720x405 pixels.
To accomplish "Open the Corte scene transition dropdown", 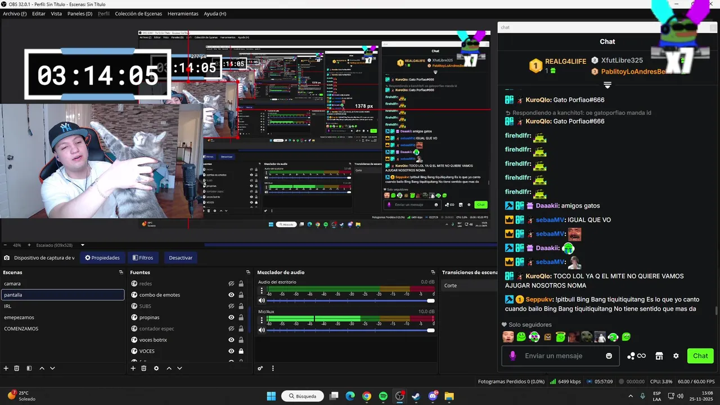I will point(469,285).
